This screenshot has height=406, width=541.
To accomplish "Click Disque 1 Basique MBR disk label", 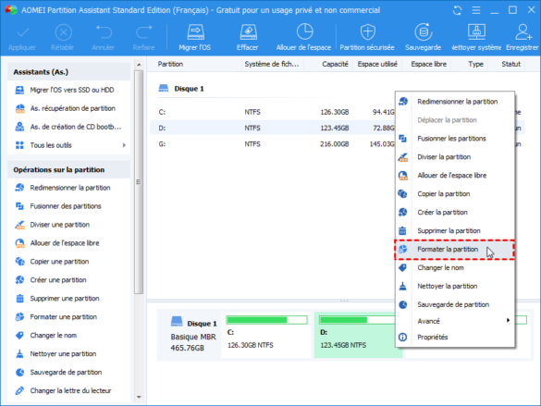I will pyautogui.click(x=193, y=335).
